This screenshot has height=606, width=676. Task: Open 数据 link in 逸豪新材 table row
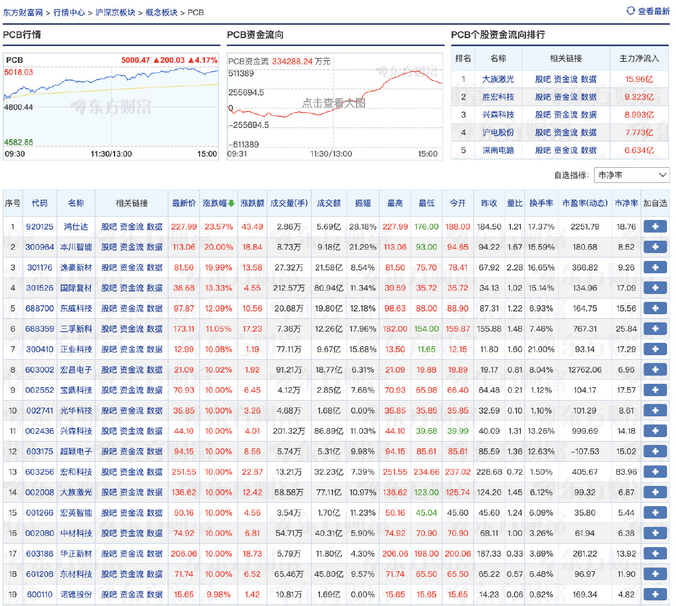point(155,268)
